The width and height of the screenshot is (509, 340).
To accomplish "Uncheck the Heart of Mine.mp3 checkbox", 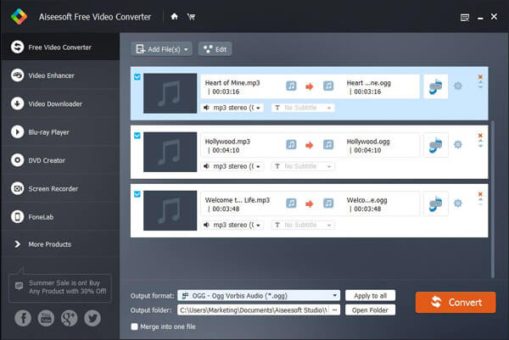I will click(137, 77).
